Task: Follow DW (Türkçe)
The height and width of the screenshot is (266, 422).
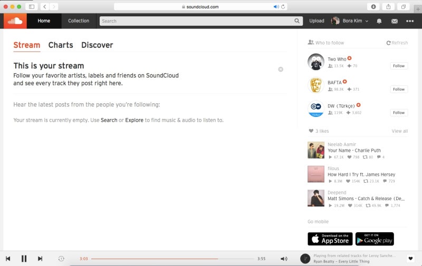Action: coord(399,113)
